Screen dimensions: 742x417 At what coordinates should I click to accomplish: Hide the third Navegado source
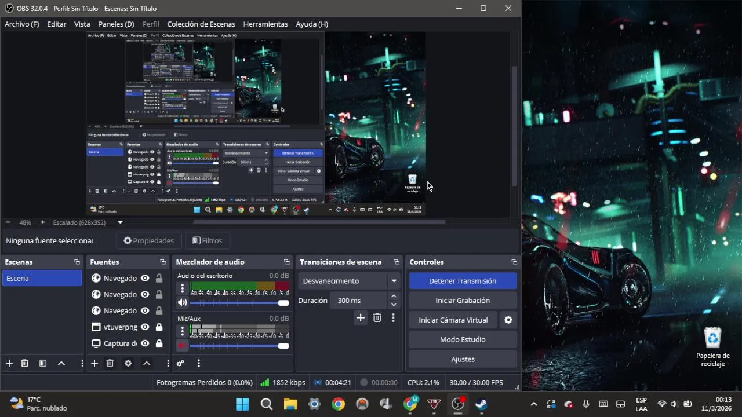(x=145, y=310)
